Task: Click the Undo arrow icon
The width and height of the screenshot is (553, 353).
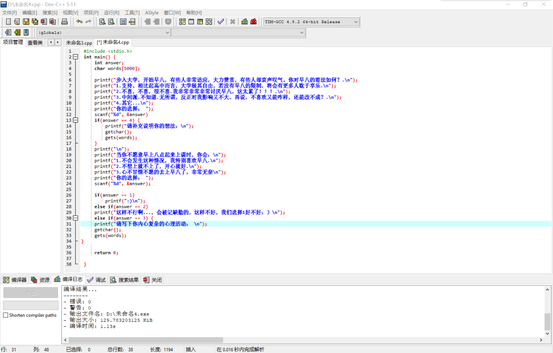Action: [79, 22]
